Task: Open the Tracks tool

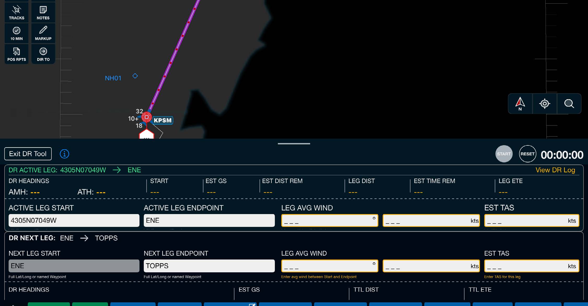Action: [16, 12]
